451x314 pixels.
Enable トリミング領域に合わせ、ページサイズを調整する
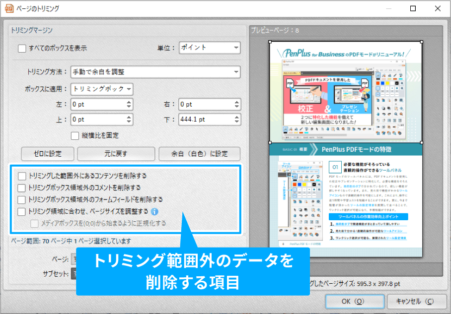coord(21,212)
